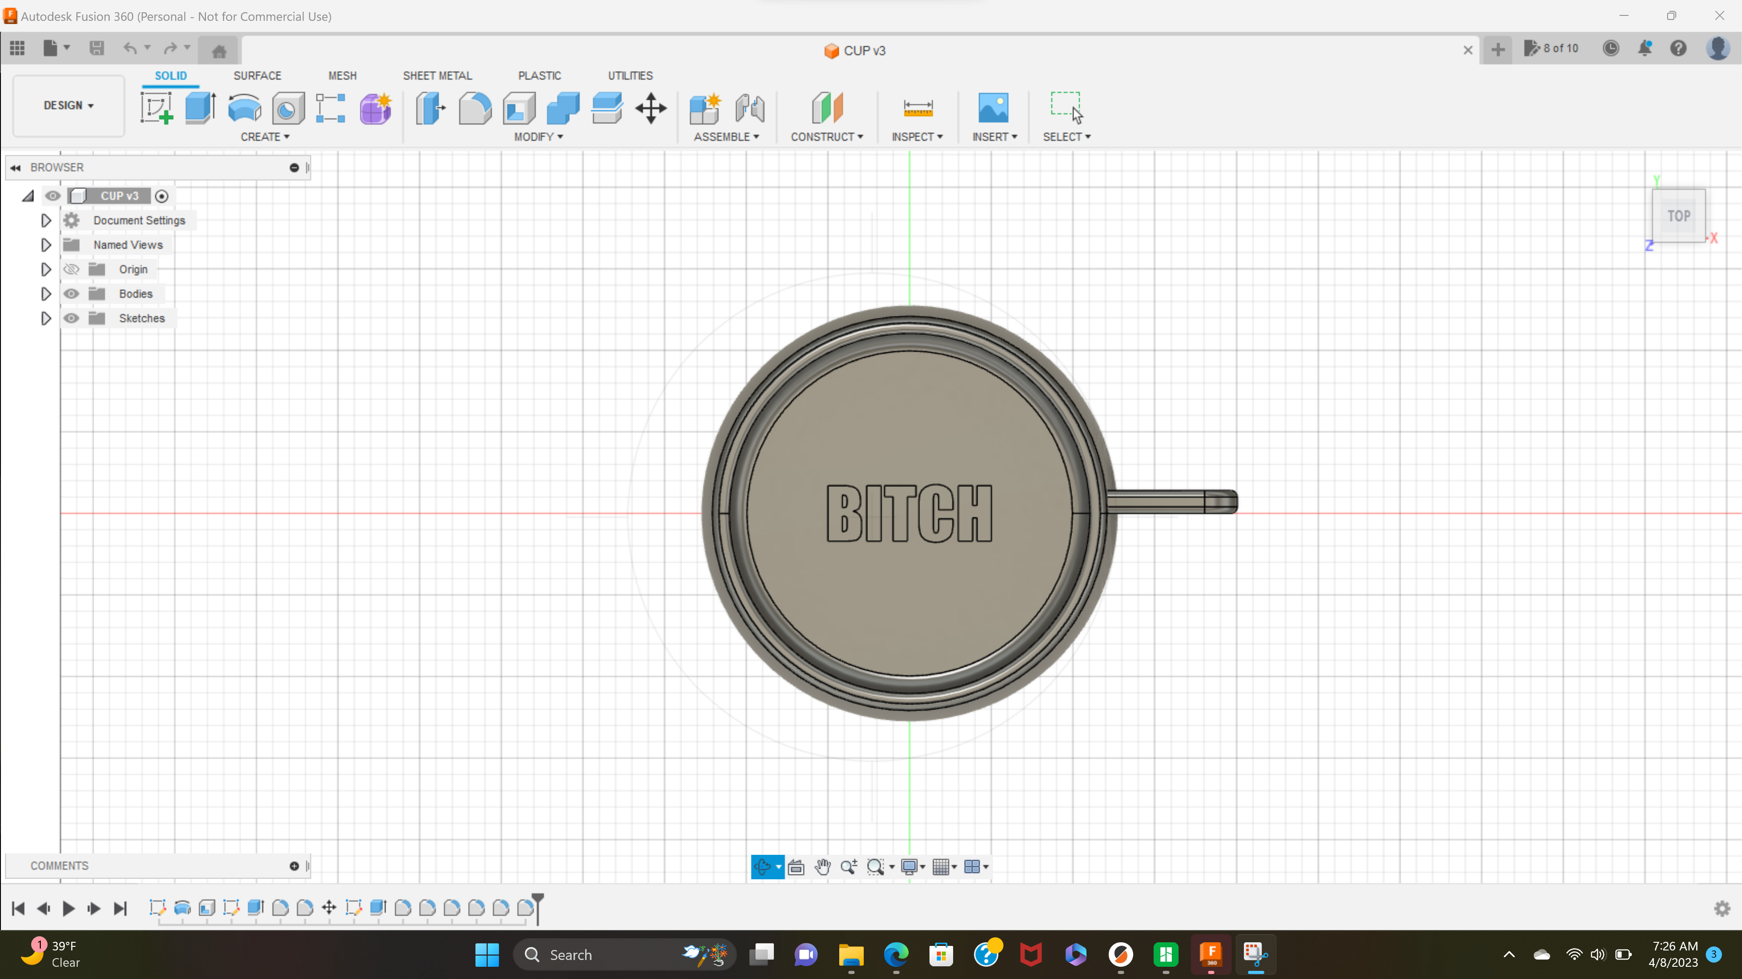
Task: Switch to the SHEET METAL tab
Action: (x=437, y=76)
